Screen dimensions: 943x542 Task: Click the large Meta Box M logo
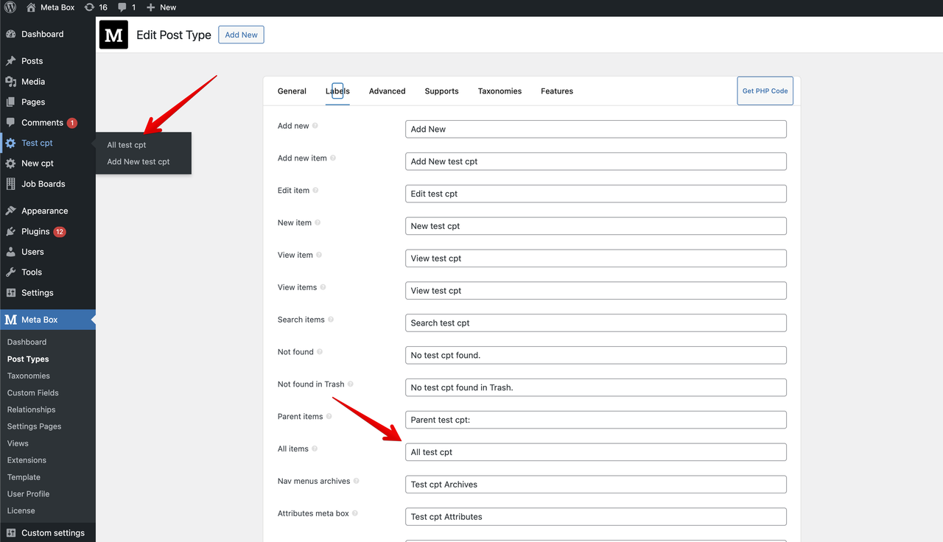click(x=113, y=35)
